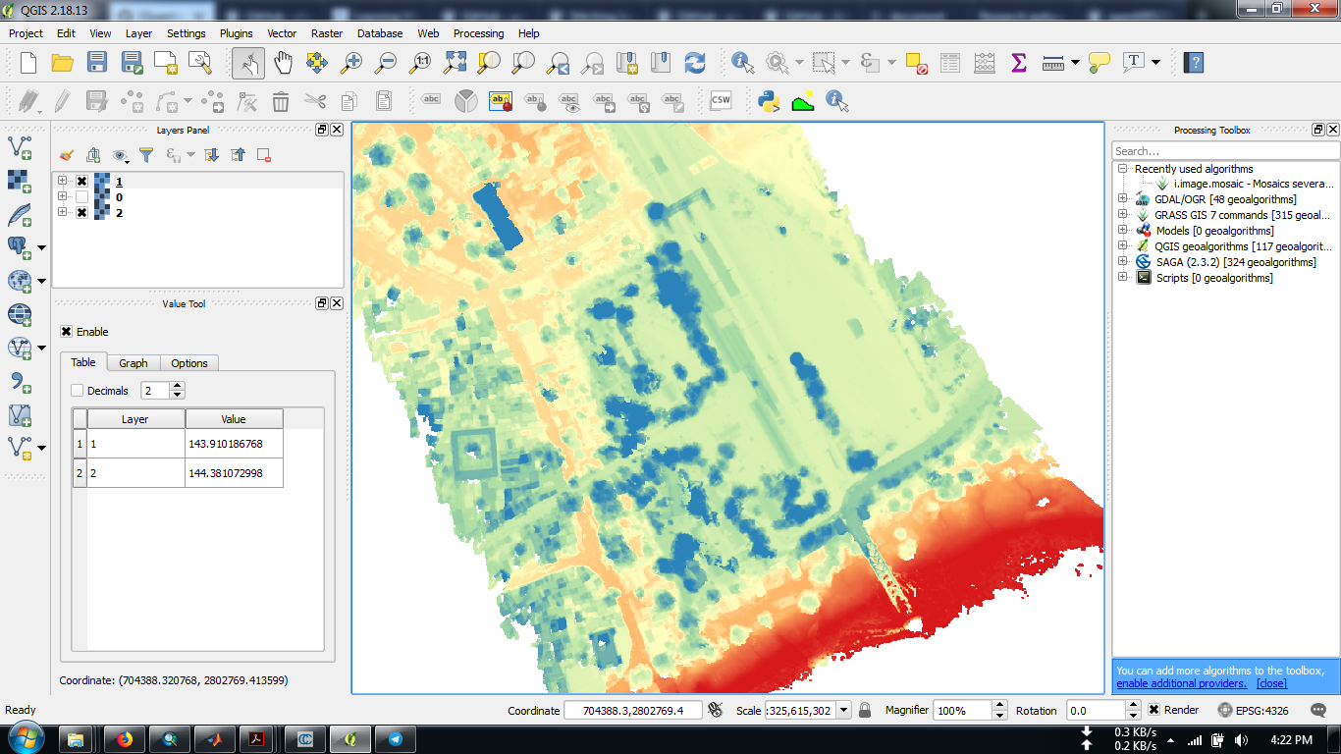
Task: Expand GRASS GIS 7 commands group
Action: [x=1122, y=215]
